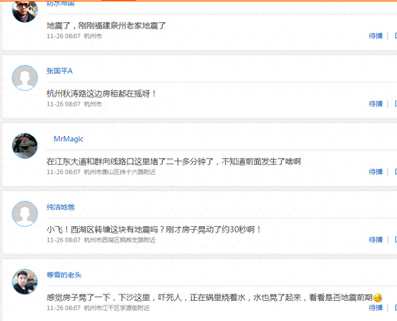Click MrMagic's wine glass avatar
The height and width of the screenshot is (321, 397).
24,146
